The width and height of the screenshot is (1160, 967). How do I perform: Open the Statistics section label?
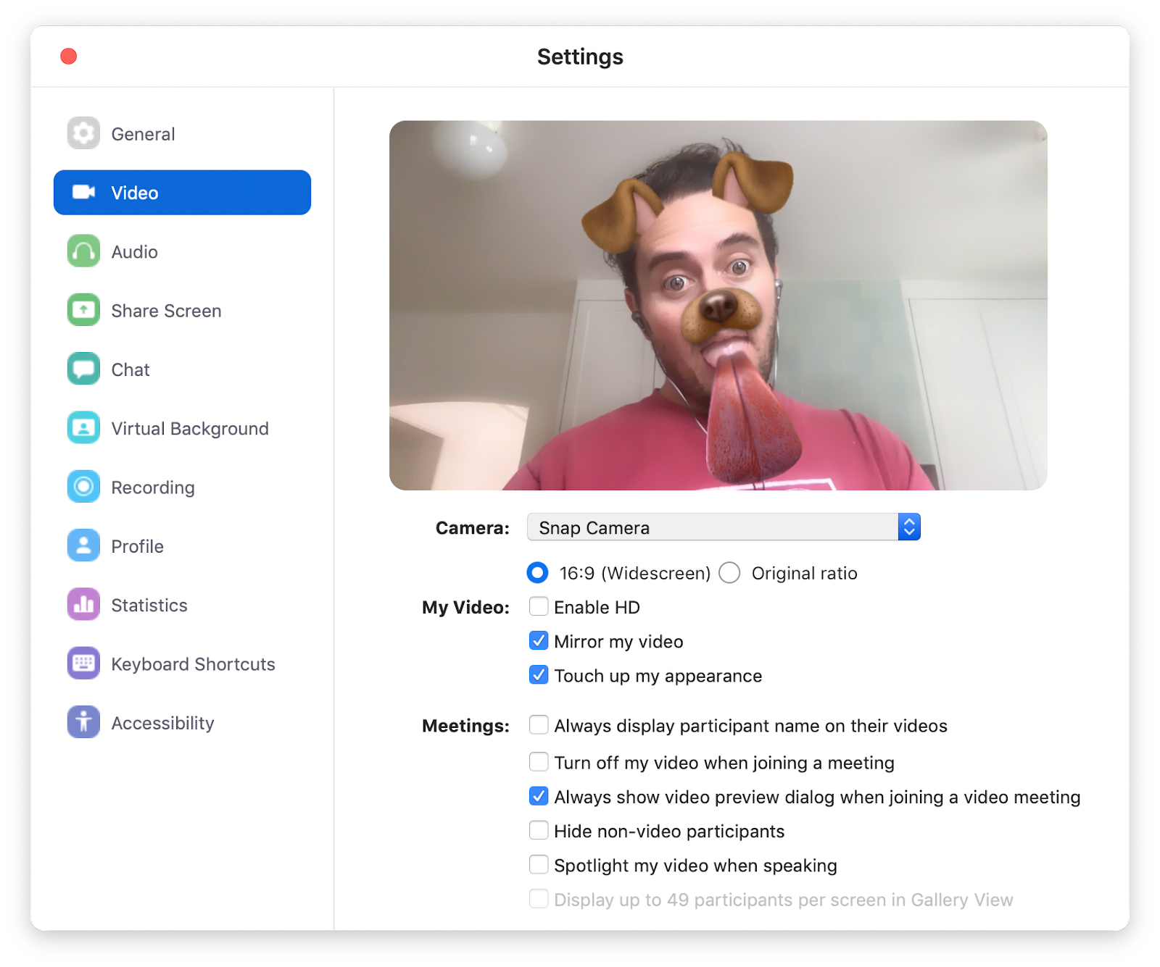coord(149,605)
